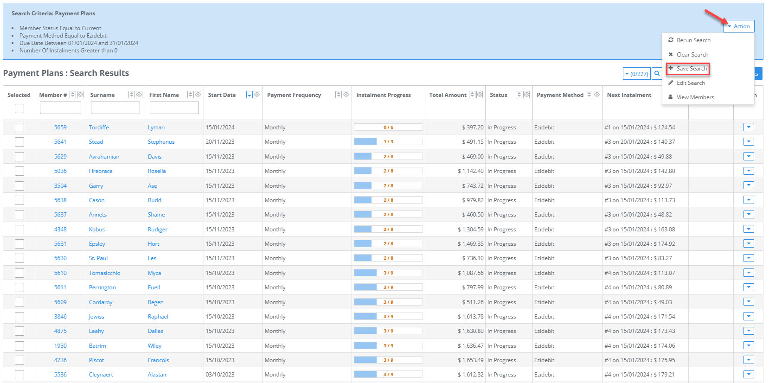Focus the Member # filter field
The width and height of the screenshot is (769, 383).
click(60, 108)
